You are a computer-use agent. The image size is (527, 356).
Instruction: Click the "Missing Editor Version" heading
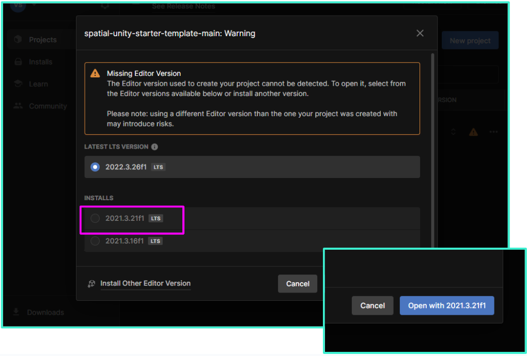point(144,73)
